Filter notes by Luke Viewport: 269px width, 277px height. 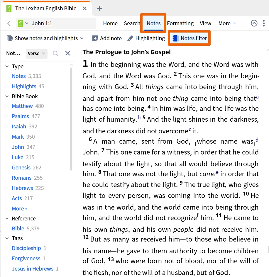point(23,157)
